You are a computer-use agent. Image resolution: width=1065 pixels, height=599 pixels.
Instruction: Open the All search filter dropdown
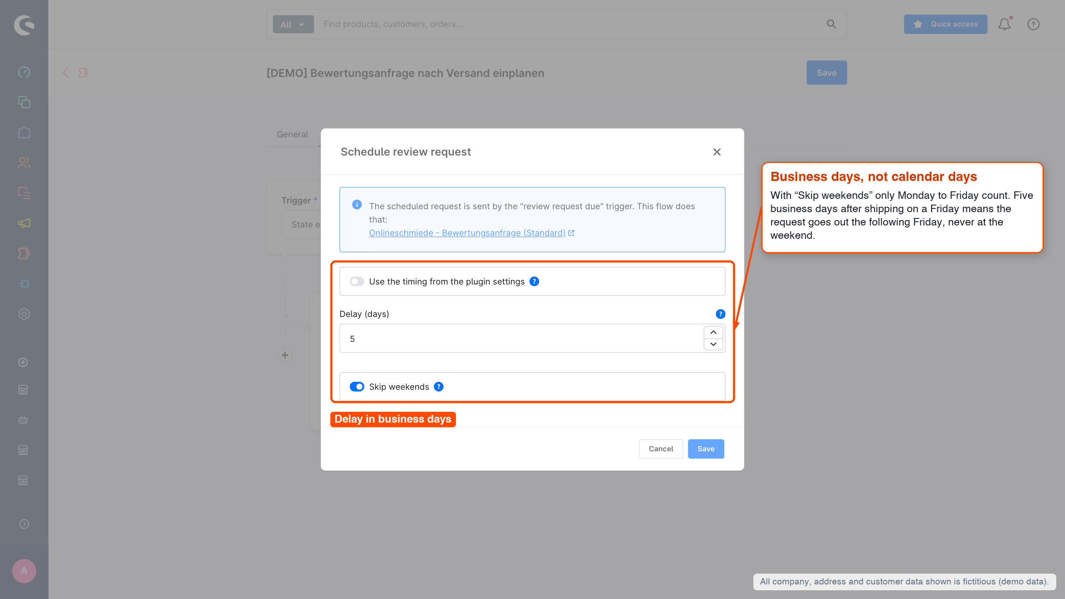[x=293, y=25]
